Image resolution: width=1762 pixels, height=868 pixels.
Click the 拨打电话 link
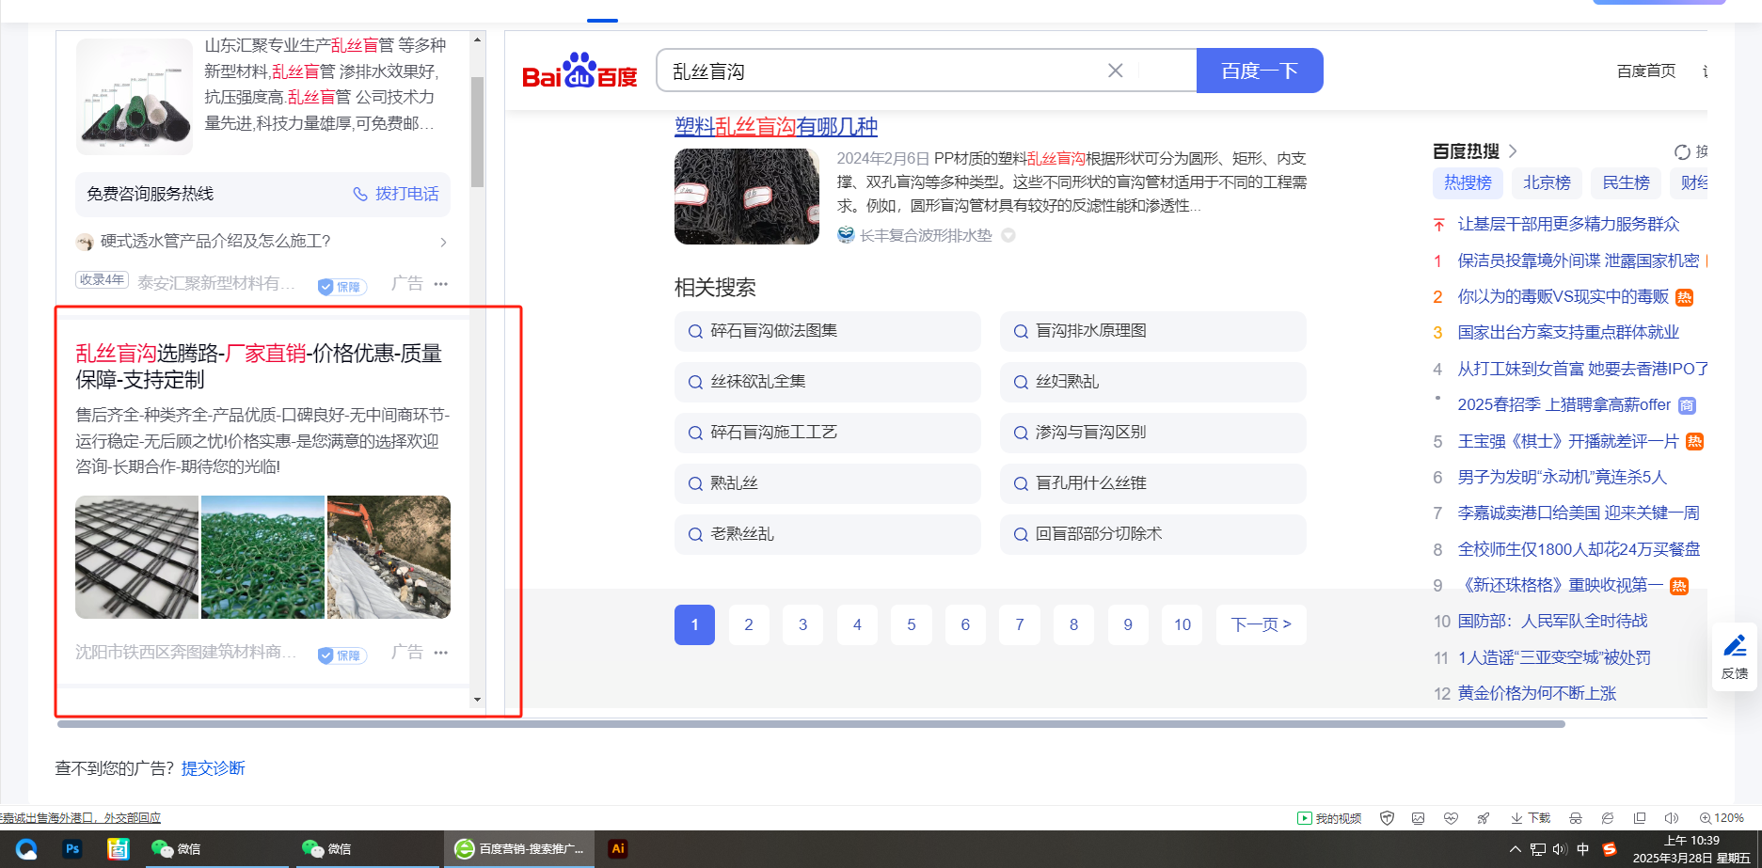point(407,194)
